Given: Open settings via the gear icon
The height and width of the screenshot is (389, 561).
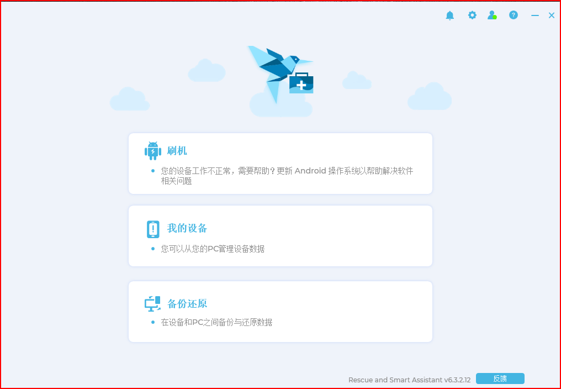Looking at the screenshot, I should point(472,15).
